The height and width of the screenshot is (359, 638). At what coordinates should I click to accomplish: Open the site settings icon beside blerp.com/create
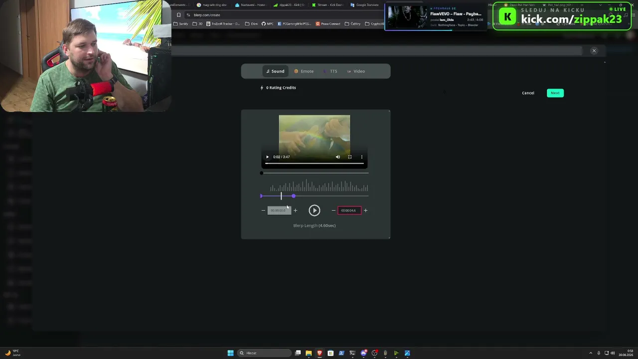coord(188,15)
